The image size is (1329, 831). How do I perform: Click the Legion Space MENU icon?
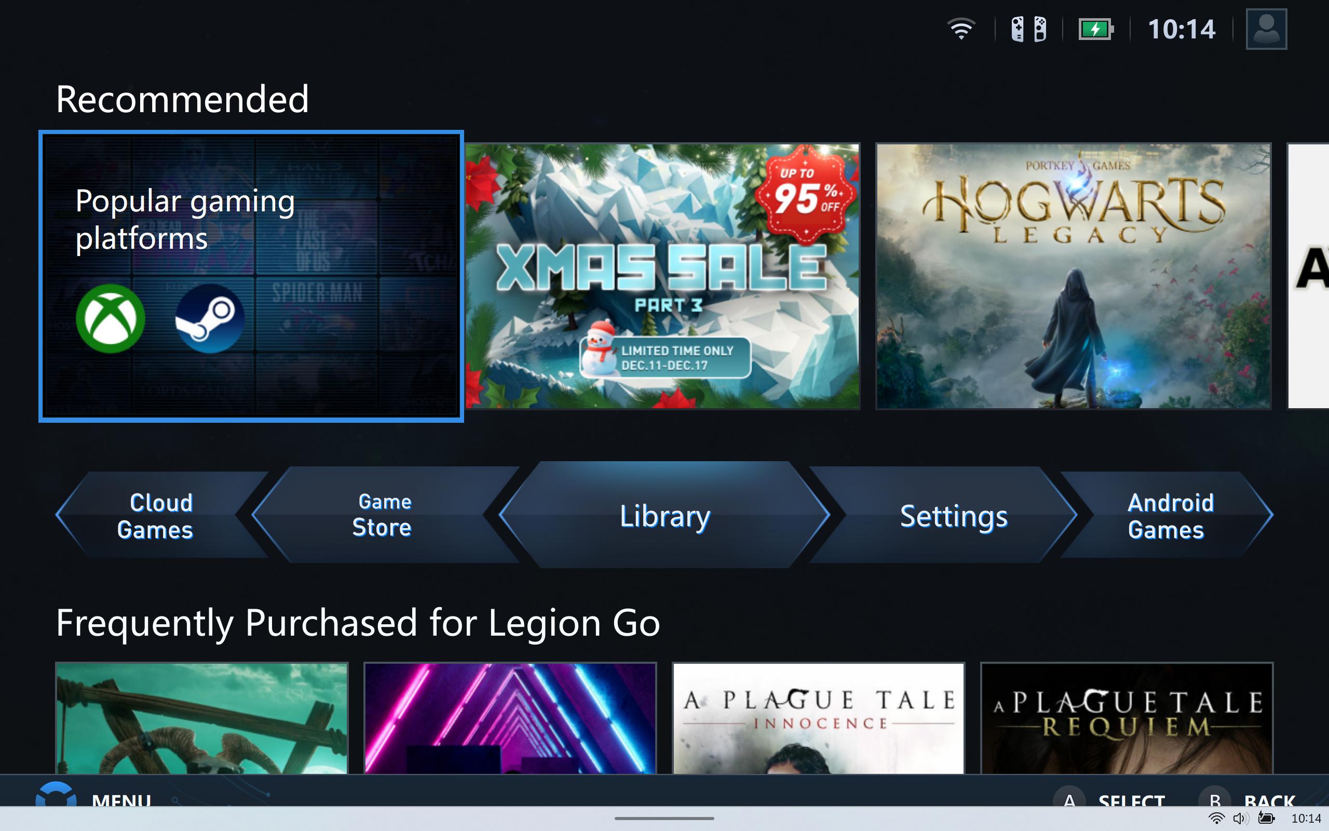tap(56, 795)
